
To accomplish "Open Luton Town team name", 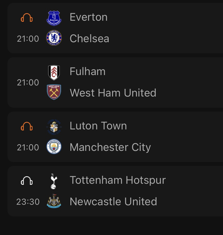I will 98,126.
